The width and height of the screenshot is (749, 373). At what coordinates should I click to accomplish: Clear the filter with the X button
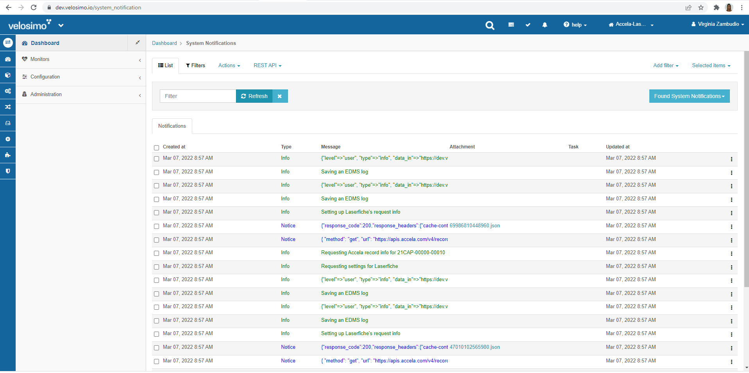point(280,96)
